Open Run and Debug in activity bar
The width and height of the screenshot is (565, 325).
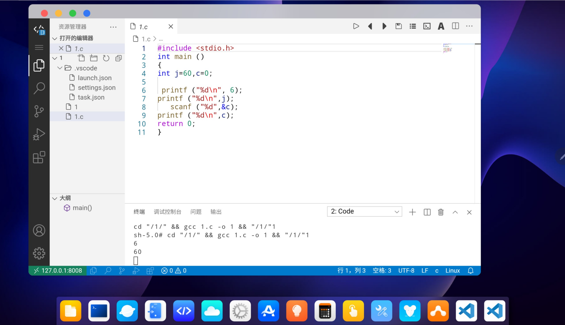39,134
